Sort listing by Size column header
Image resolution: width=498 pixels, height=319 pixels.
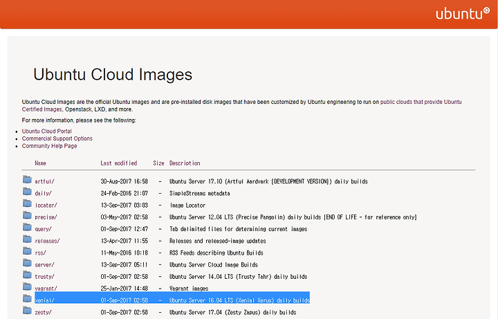158,163
